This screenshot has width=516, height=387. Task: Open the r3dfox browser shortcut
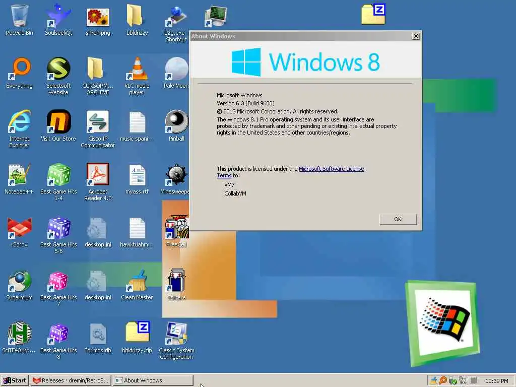(20, 232)
